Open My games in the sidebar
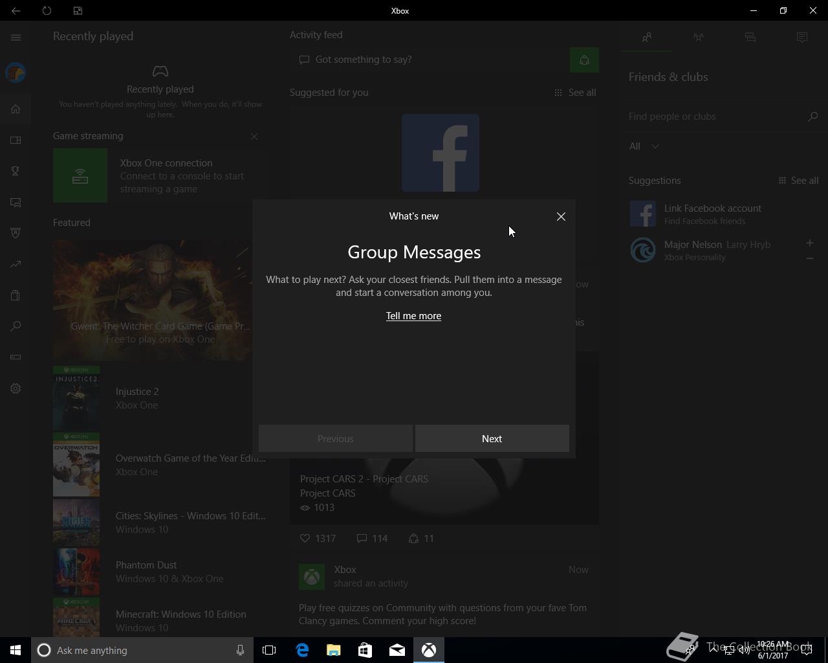This screenshot has width=828, height=663. [x=16, y=140]
